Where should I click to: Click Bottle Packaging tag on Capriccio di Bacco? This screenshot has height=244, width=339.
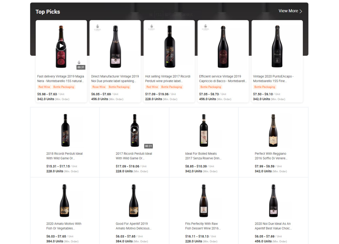click(x=211, y=87)
